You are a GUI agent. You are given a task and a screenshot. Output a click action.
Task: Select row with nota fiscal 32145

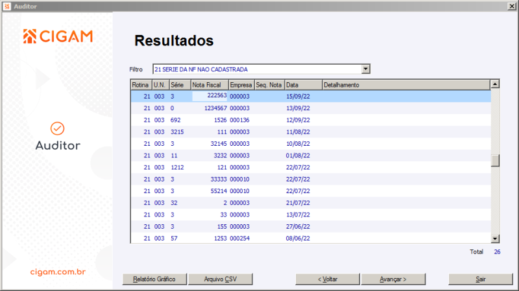tap(311, 144)
